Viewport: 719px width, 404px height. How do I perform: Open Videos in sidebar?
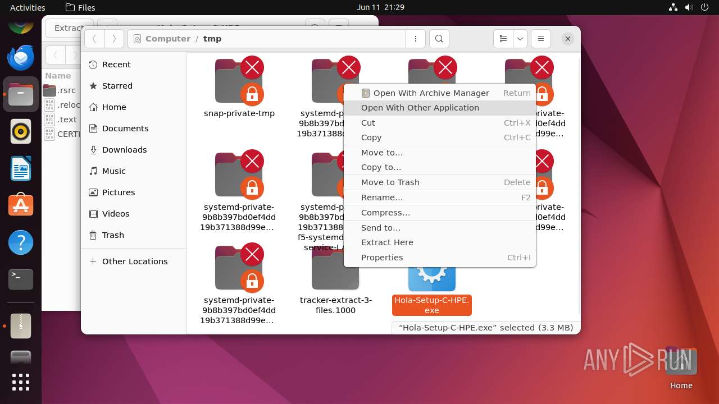pyautogui.click(x=134, y=214)
